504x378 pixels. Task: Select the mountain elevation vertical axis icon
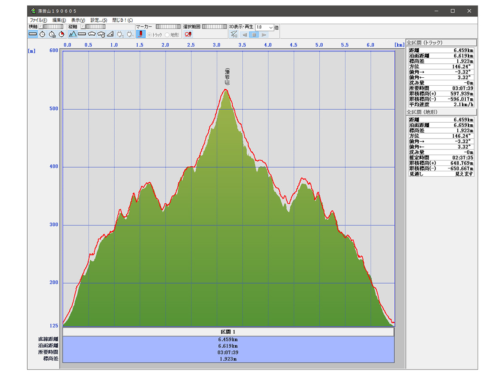[73, 34]
